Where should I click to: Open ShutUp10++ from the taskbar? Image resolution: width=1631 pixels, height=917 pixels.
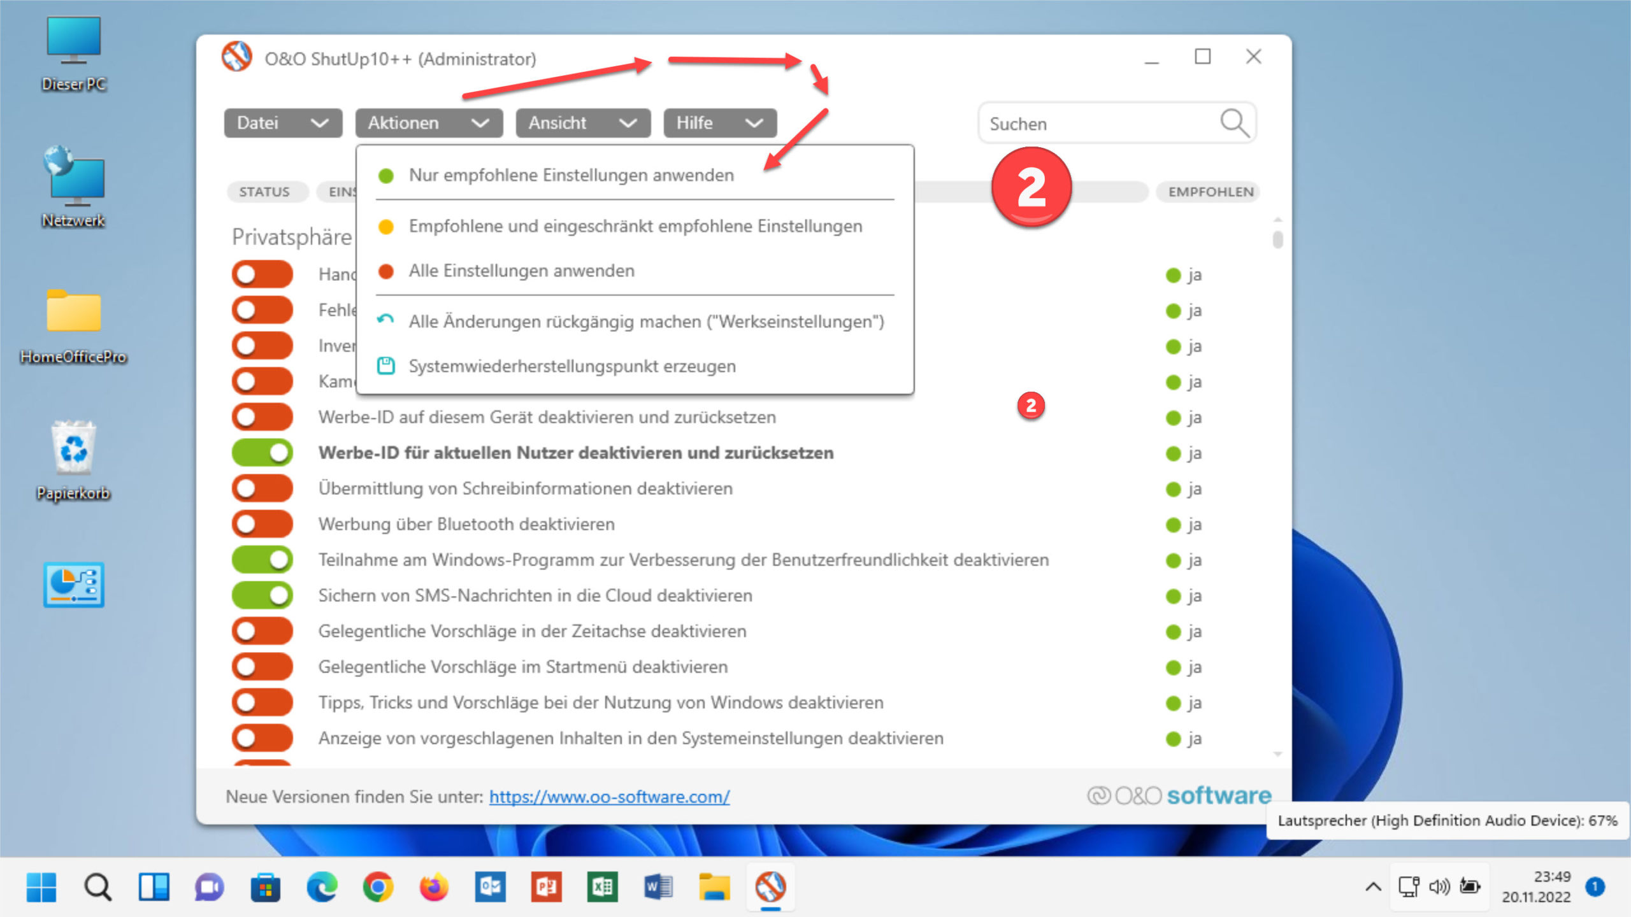pyautogui.click(x=771, y=887)
